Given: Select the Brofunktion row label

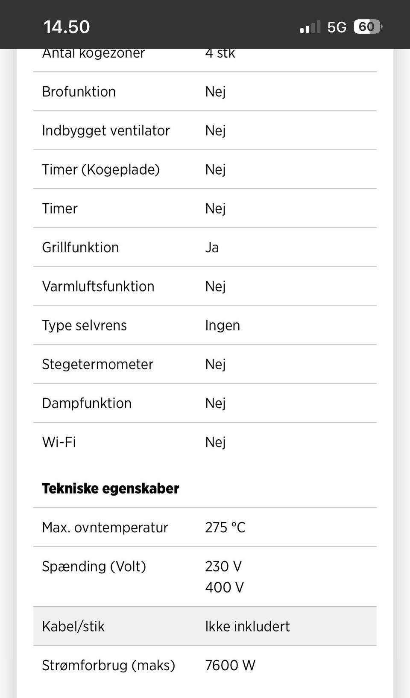Looking at the screenshot, I should (x=79, y=92).
